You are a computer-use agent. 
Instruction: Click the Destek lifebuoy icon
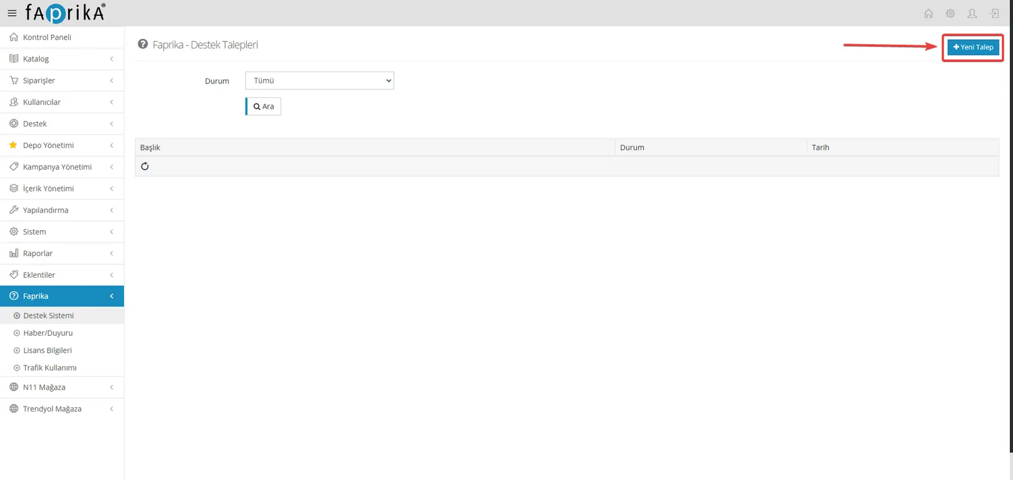pyautogui.click(x=14, y=123)
